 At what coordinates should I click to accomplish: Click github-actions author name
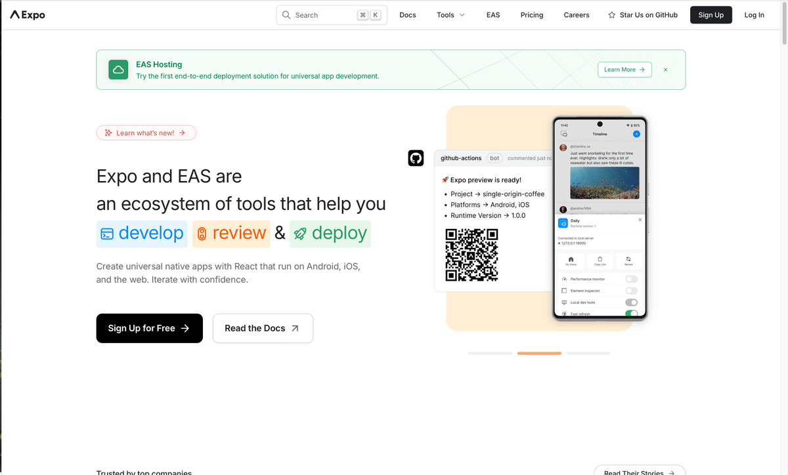(461, 158)
